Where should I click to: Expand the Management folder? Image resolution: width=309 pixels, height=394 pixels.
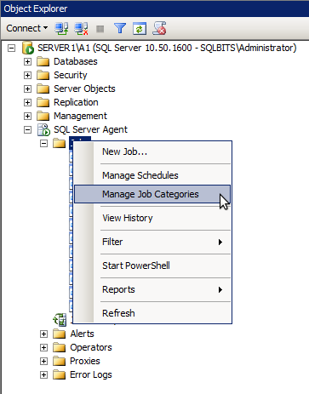27,116
